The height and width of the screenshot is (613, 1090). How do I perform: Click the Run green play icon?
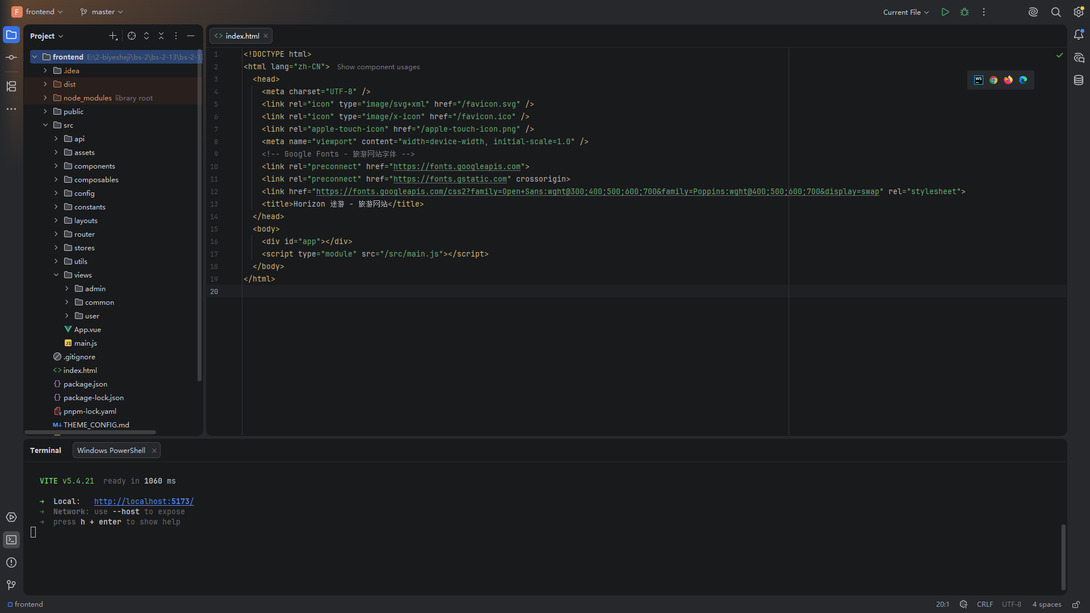945,12
